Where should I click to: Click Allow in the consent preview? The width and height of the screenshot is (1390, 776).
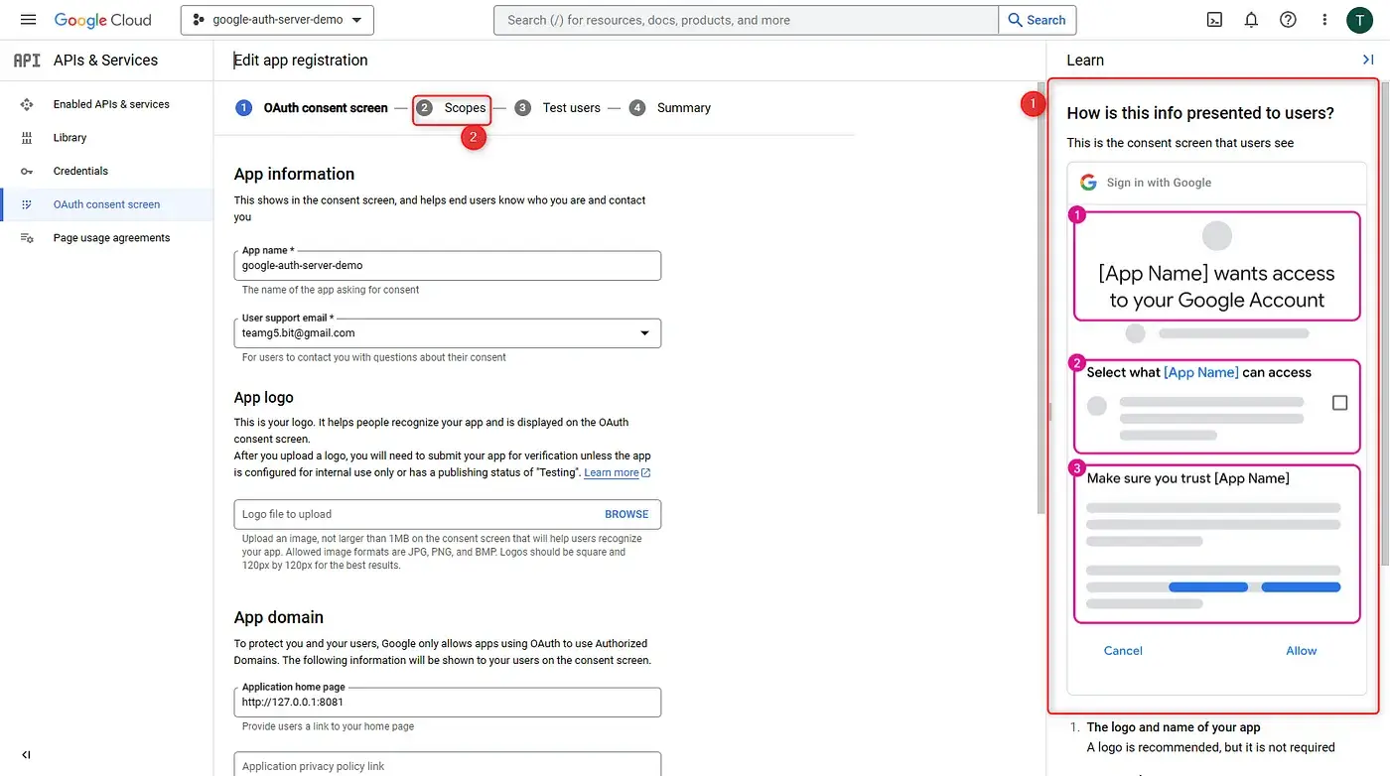coord(1301,651)
